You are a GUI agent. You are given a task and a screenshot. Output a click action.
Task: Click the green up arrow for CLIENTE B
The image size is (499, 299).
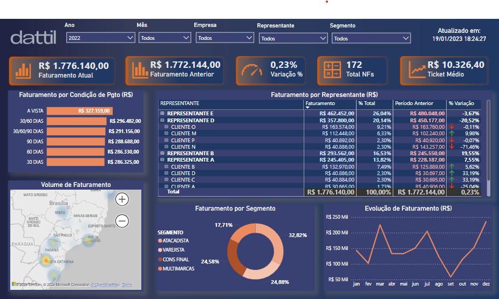pos(452,166)
